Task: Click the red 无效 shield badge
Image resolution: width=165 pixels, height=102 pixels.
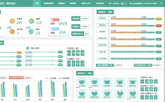Action: 55,20
